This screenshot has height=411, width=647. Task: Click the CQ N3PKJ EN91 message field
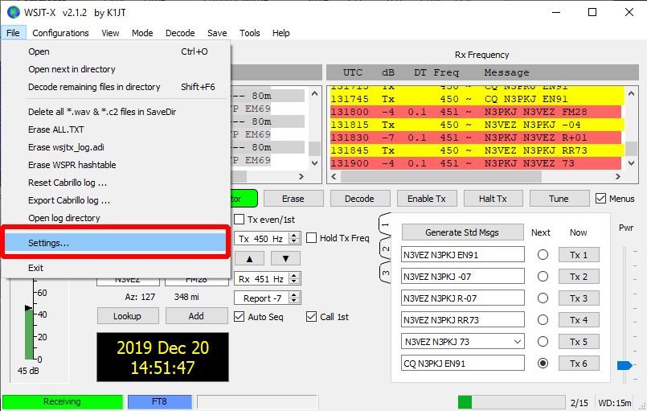point(463,364)
